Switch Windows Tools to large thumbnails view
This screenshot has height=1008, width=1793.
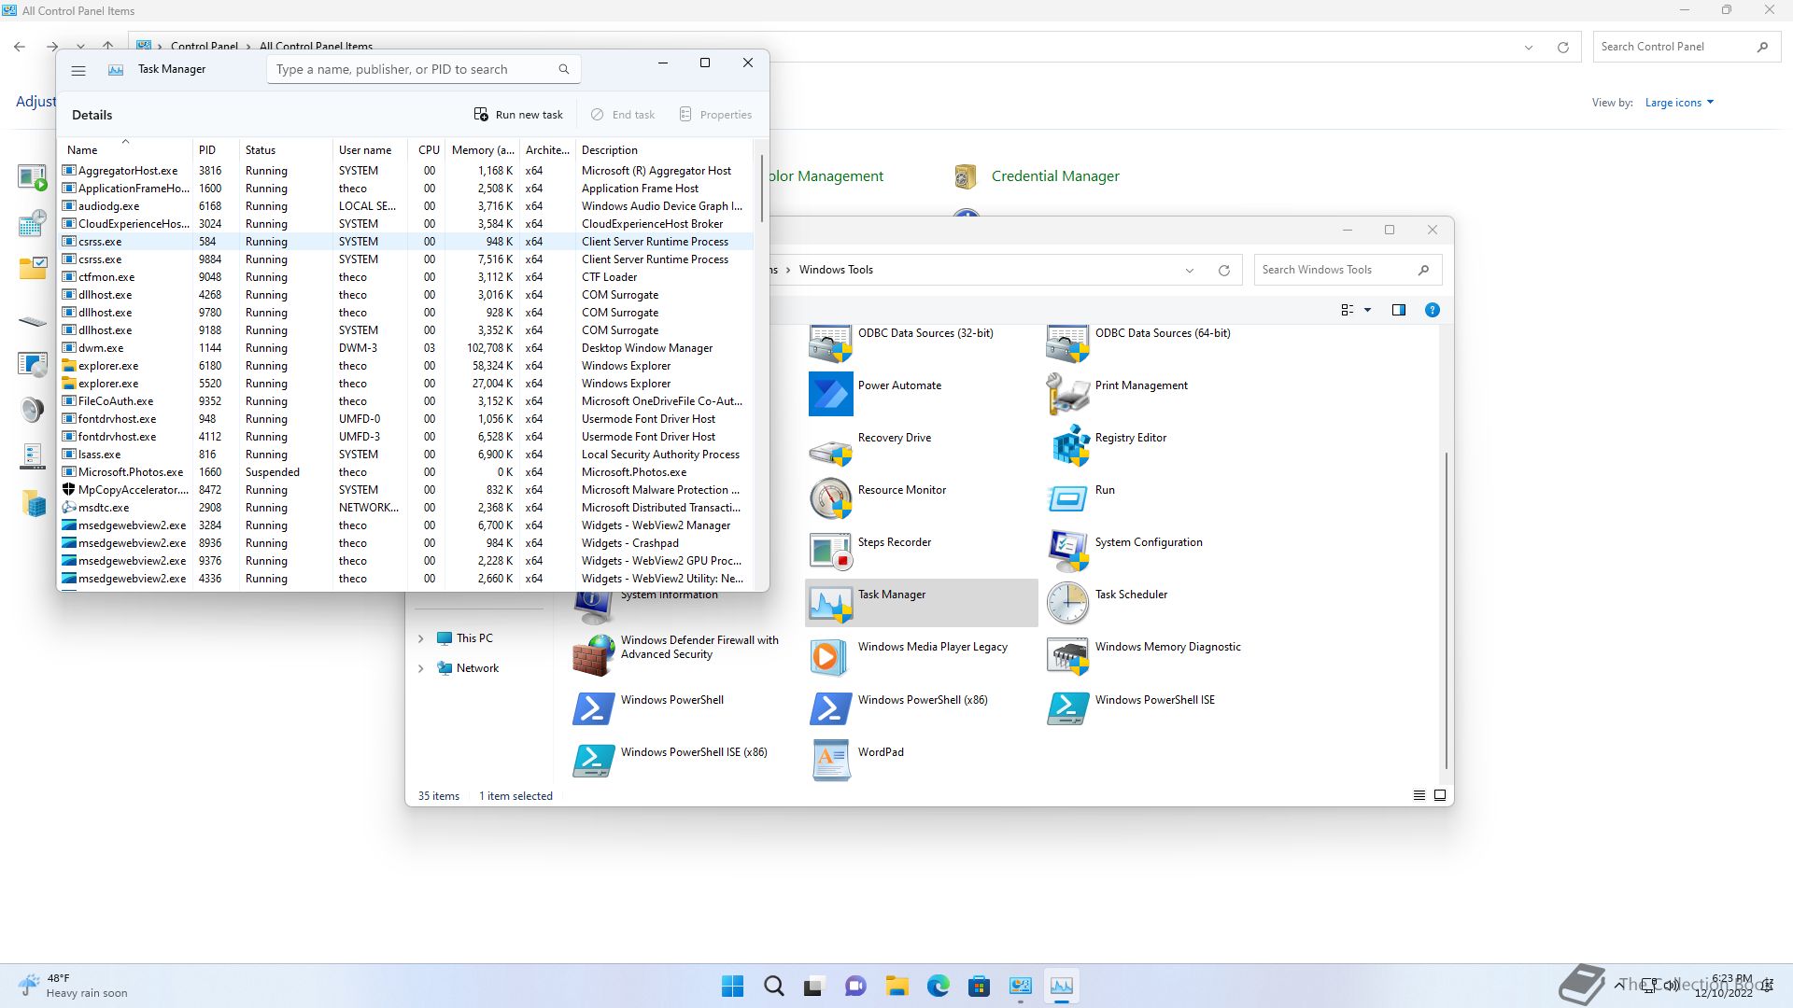(1439, 795)
